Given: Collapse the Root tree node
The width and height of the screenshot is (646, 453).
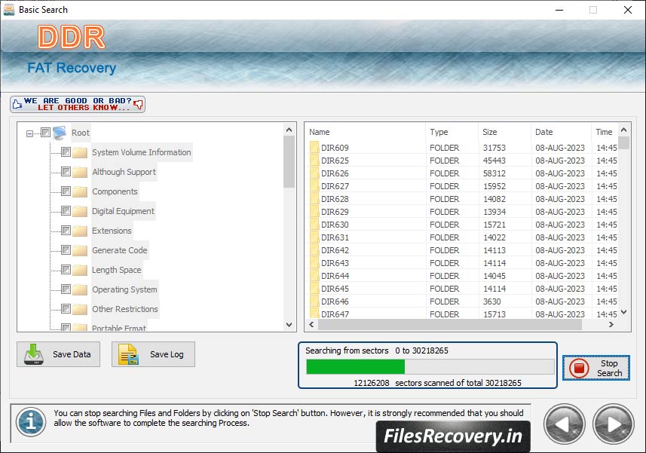Looking at the screenshot, I should [29, 133].
